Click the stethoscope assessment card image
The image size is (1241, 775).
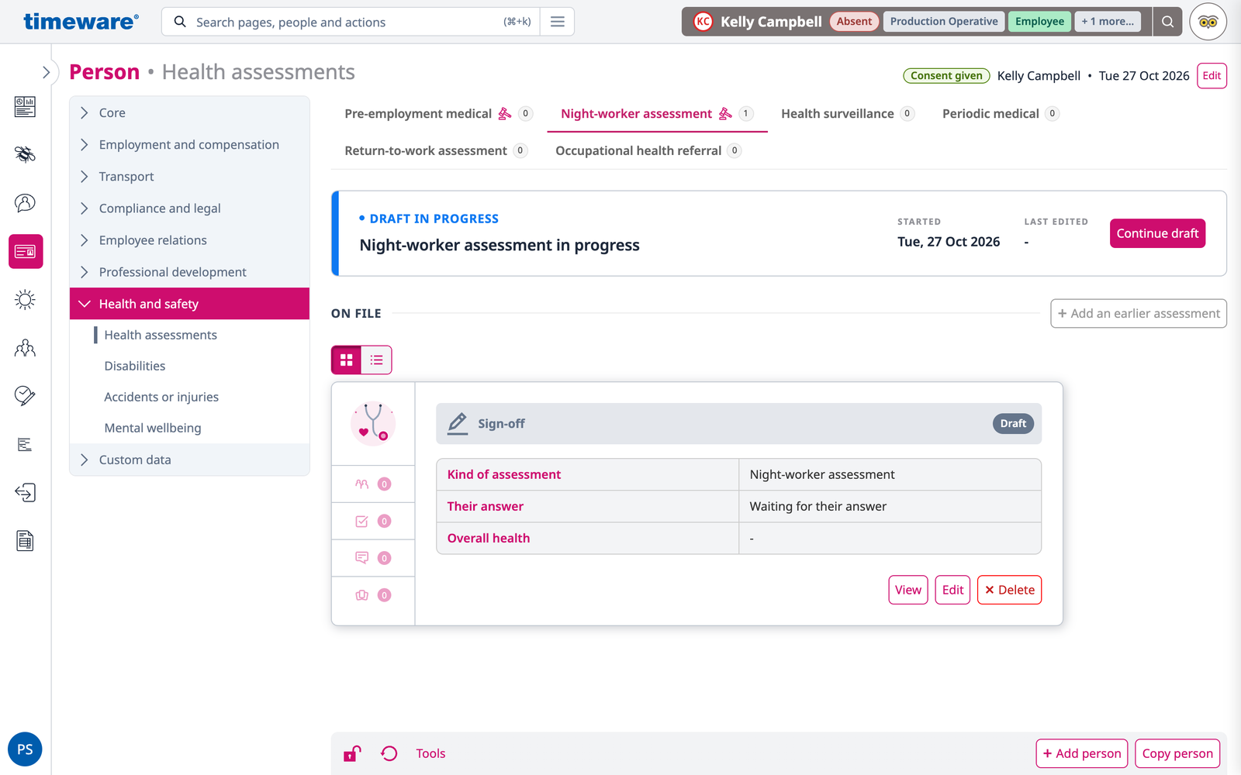click(373, 423)
